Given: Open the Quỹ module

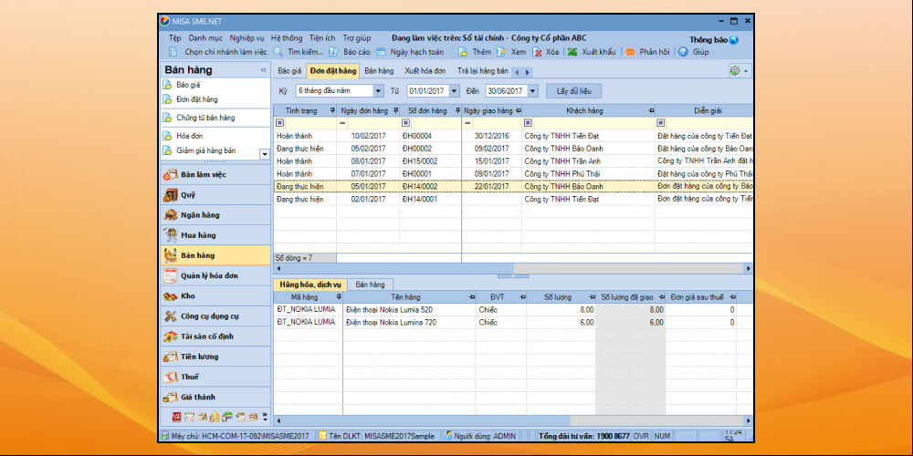Looking at the screenshot, I should tap(215, 195).
